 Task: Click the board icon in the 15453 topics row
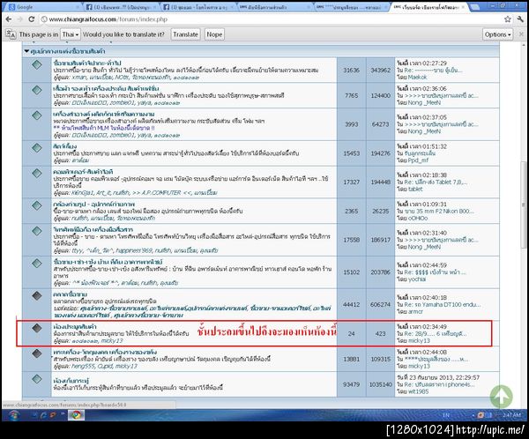pos(37,148)
